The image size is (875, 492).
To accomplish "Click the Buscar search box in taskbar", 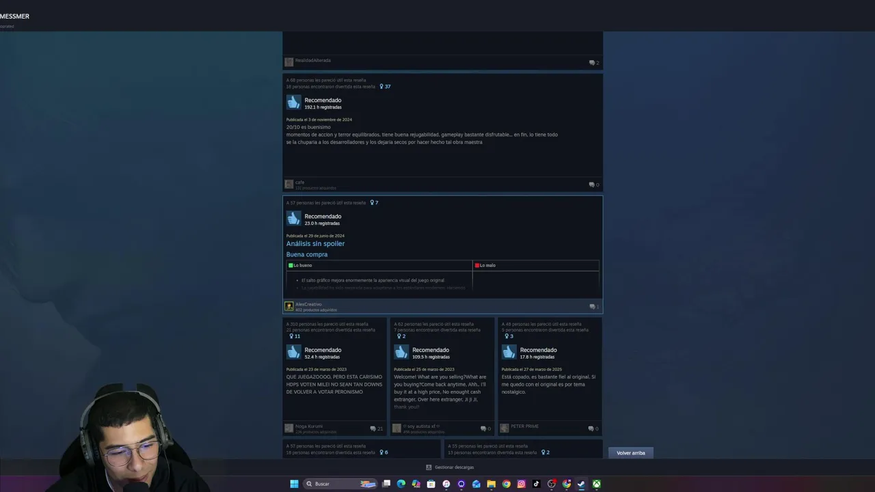I will click(340, 484).
